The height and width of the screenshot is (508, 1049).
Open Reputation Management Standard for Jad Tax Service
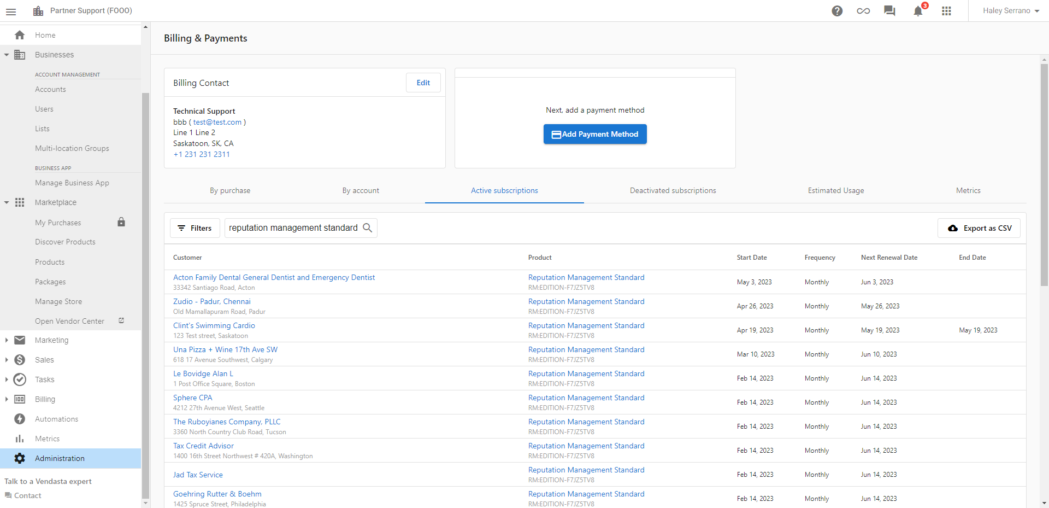coord(586,470)
